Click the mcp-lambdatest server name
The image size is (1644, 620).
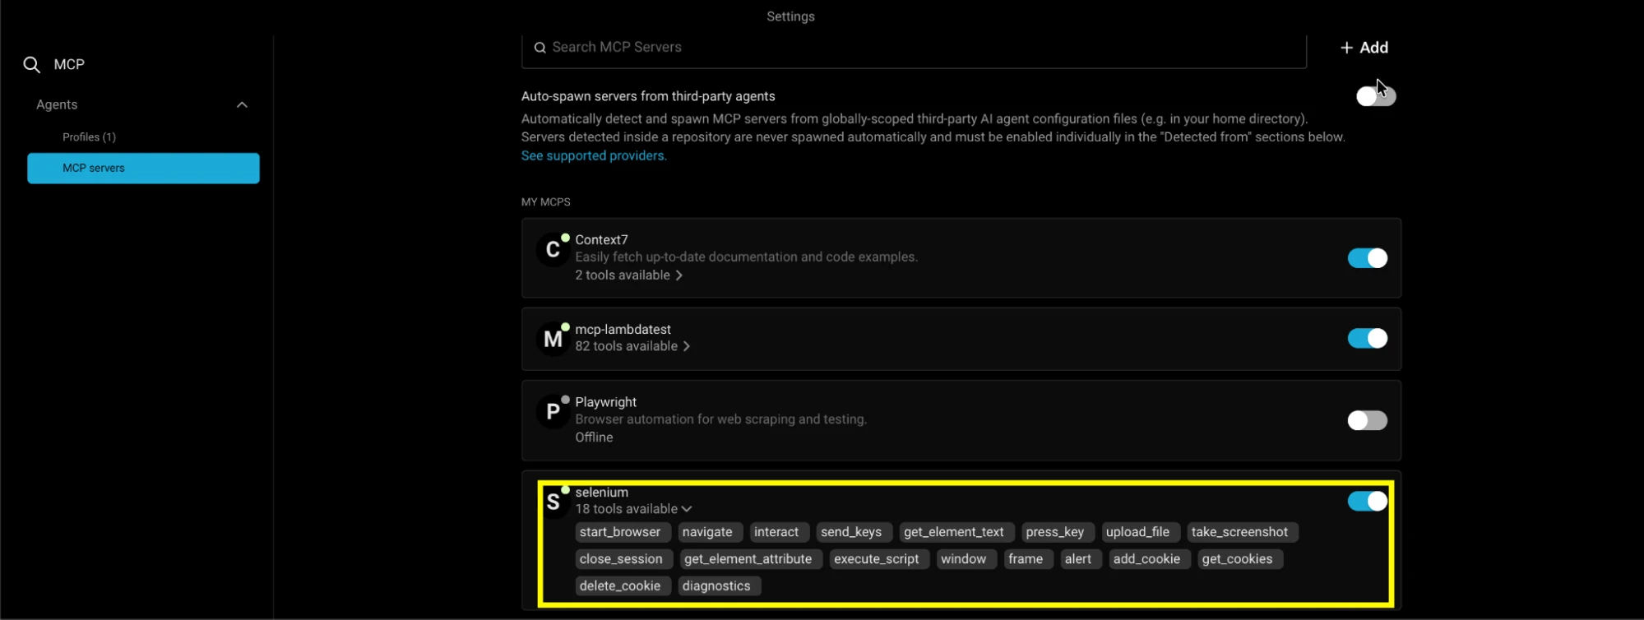tap(623, 330)
